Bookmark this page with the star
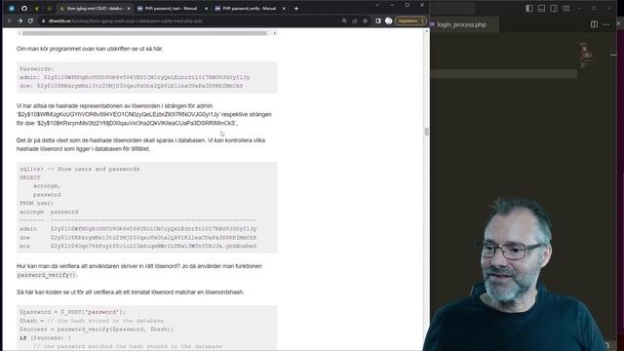 tap(365, 20)
